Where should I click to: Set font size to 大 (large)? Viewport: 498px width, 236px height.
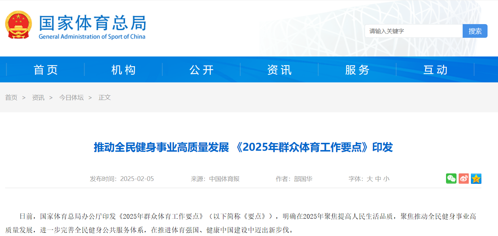[x=370, y=179]
